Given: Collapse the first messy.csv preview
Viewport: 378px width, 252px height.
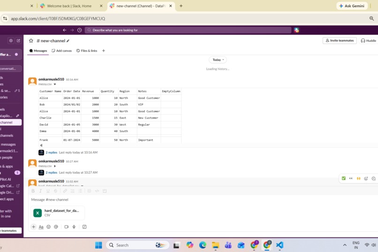Looking at the screenshot, I should click(x=55, y=84).
